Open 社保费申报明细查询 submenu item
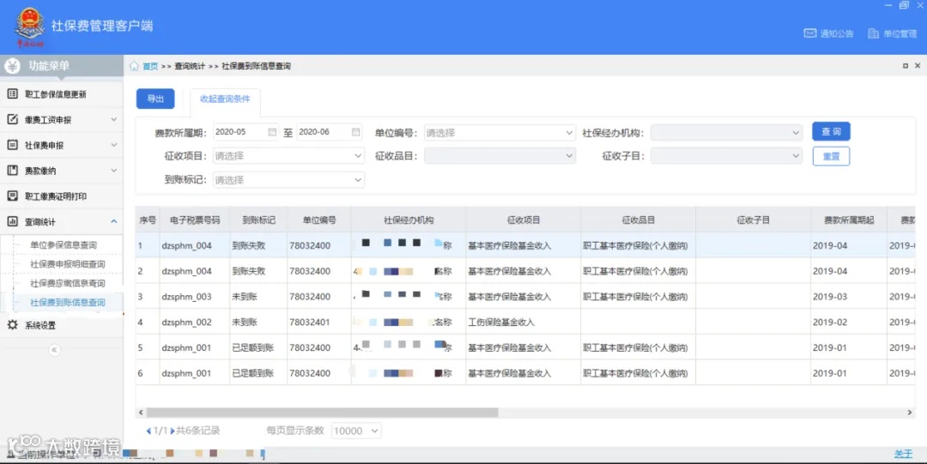The image size is (927, 464). (x=68, y=263)
